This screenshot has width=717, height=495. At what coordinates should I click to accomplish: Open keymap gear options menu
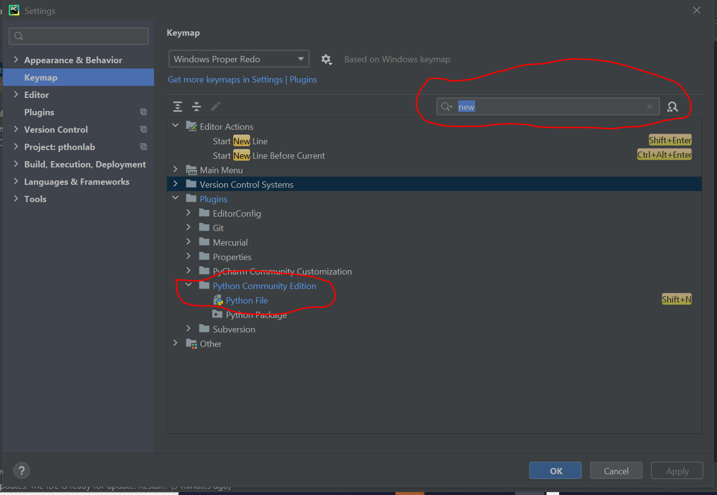coord(326,59)
